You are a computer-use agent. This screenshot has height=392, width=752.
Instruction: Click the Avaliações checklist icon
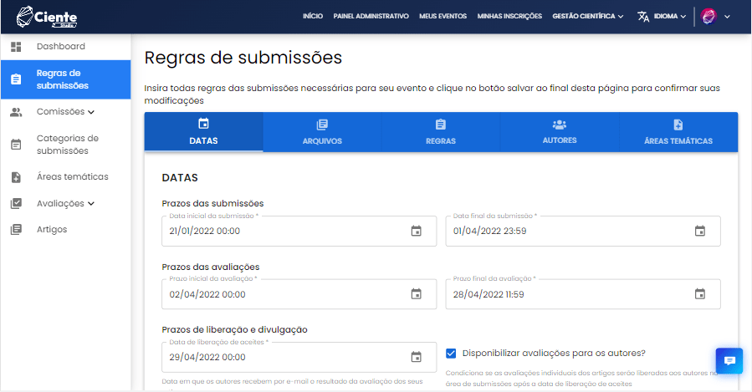point(16,203)
